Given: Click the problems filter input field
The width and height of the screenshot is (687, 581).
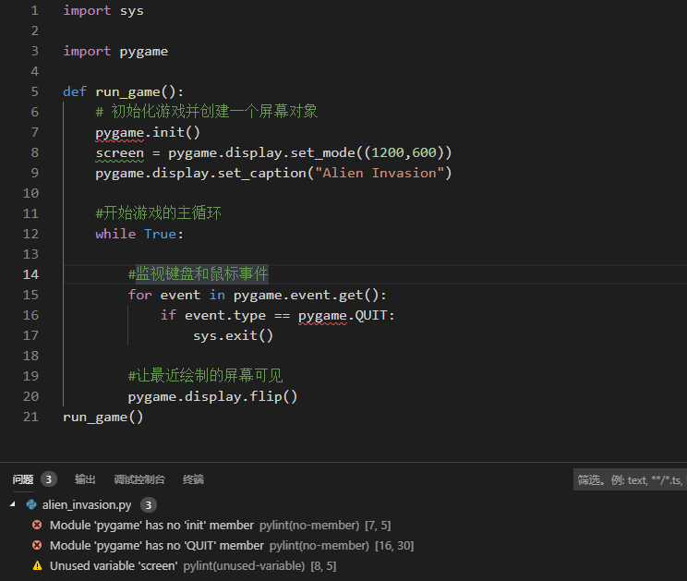Looking at the screenshot, I should pos(630,479).
